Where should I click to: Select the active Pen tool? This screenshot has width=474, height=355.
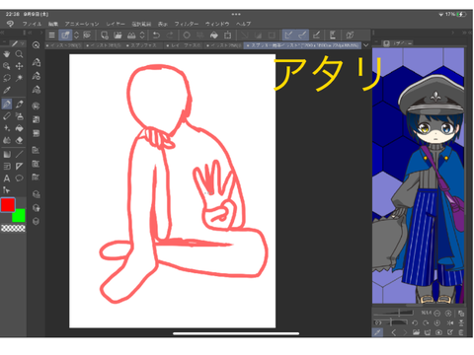[x=6, y=105]
